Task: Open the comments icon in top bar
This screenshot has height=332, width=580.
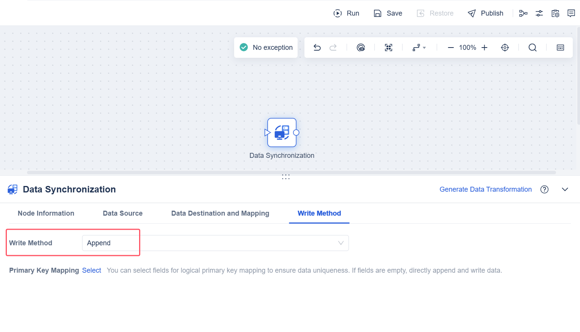Action: (x=571, y=13)
